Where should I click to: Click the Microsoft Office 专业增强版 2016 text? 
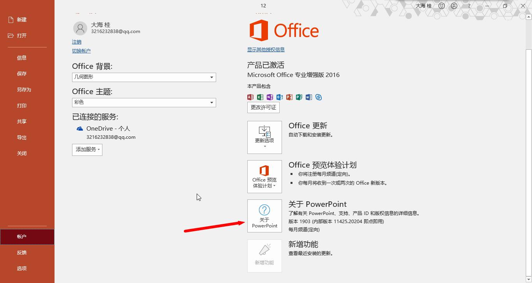293,75
